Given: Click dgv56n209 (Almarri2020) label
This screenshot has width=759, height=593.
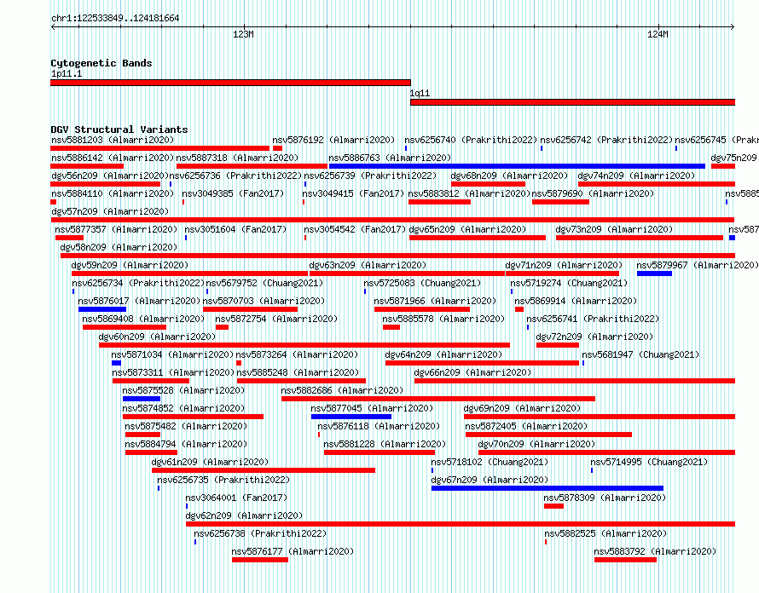Looking at the screenshot, I should tap(110, 176).
